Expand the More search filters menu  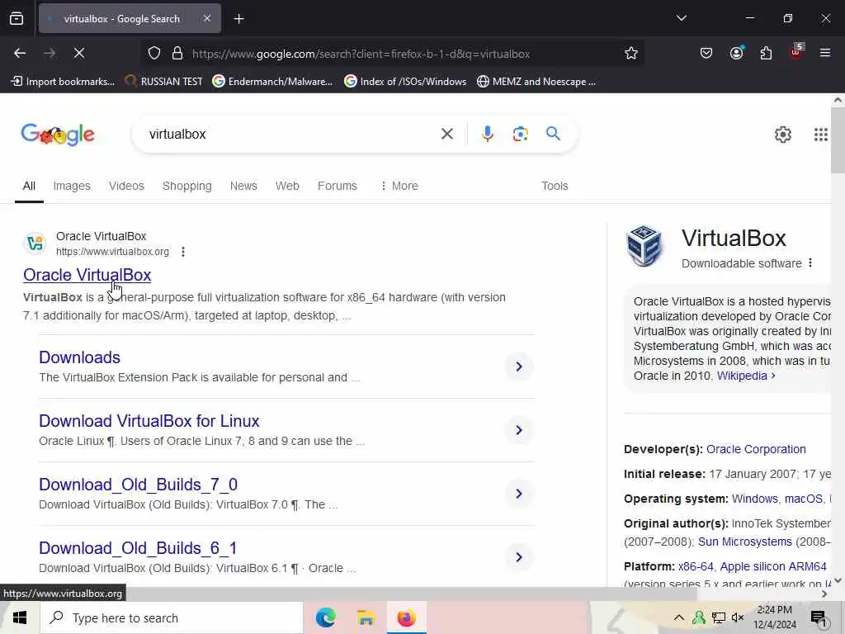click(399, 186)
